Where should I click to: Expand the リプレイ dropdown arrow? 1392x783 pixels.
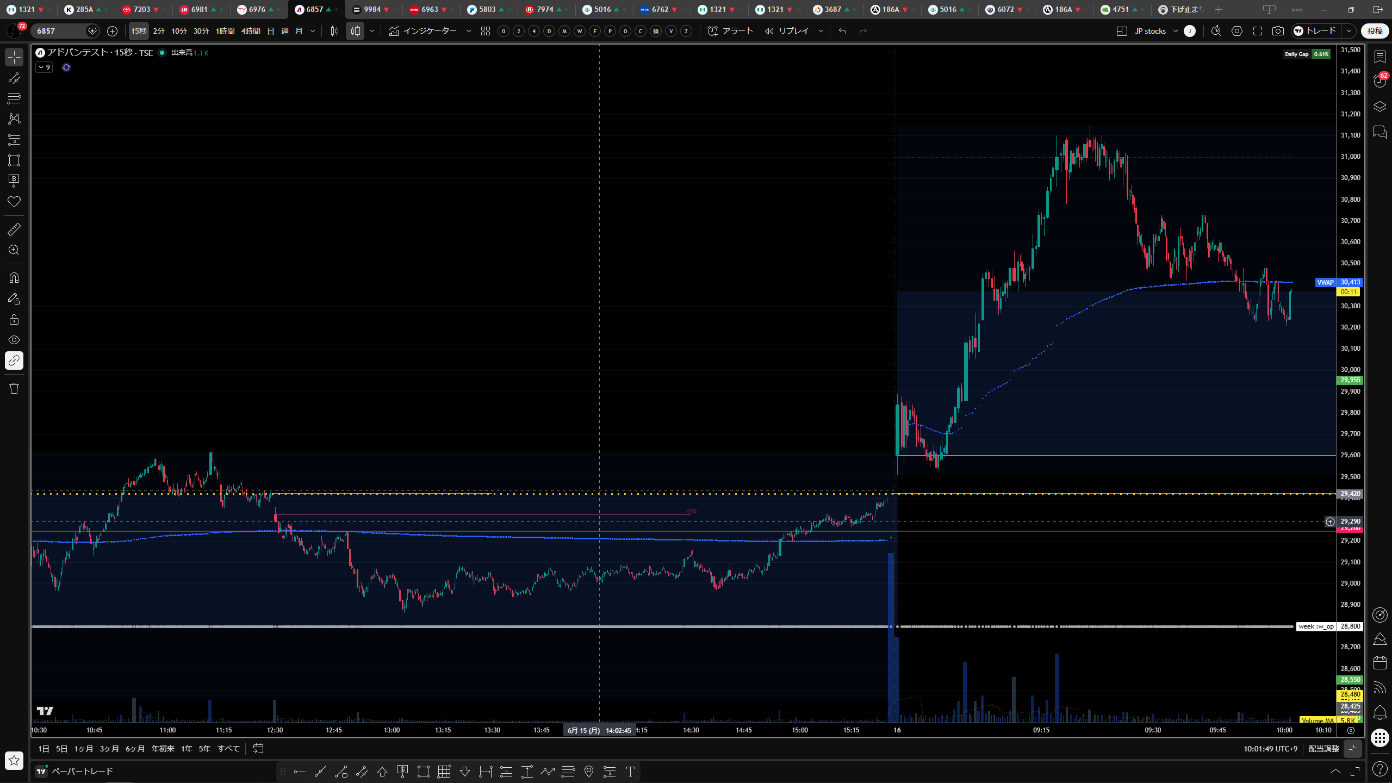[821, 31]
